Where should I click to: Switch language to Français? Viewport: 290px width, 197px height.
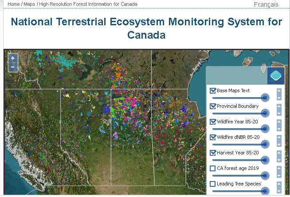point(266,4)
